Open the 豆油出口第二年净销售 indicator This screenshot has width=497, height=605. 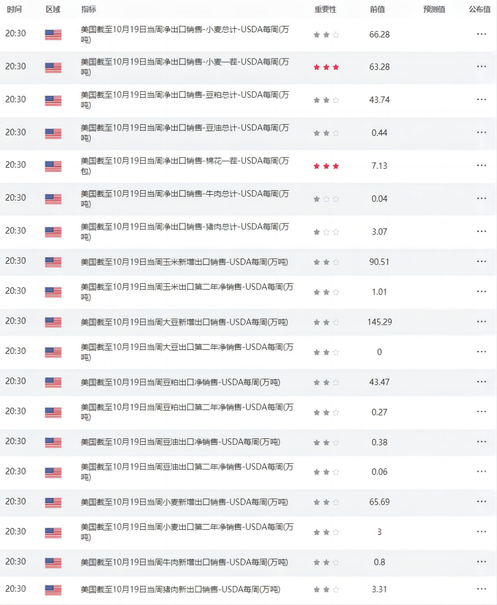pyautogui.click(x=187, y=472)
